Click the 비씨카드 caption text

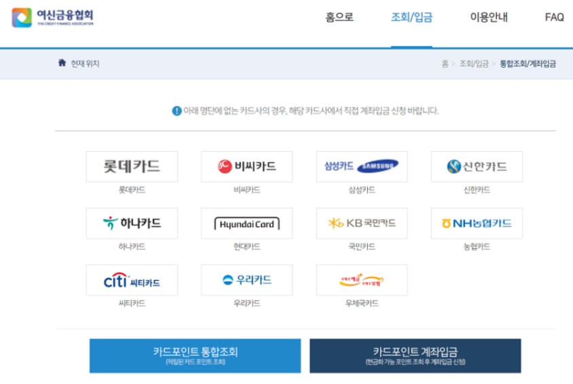click(246, 190)
